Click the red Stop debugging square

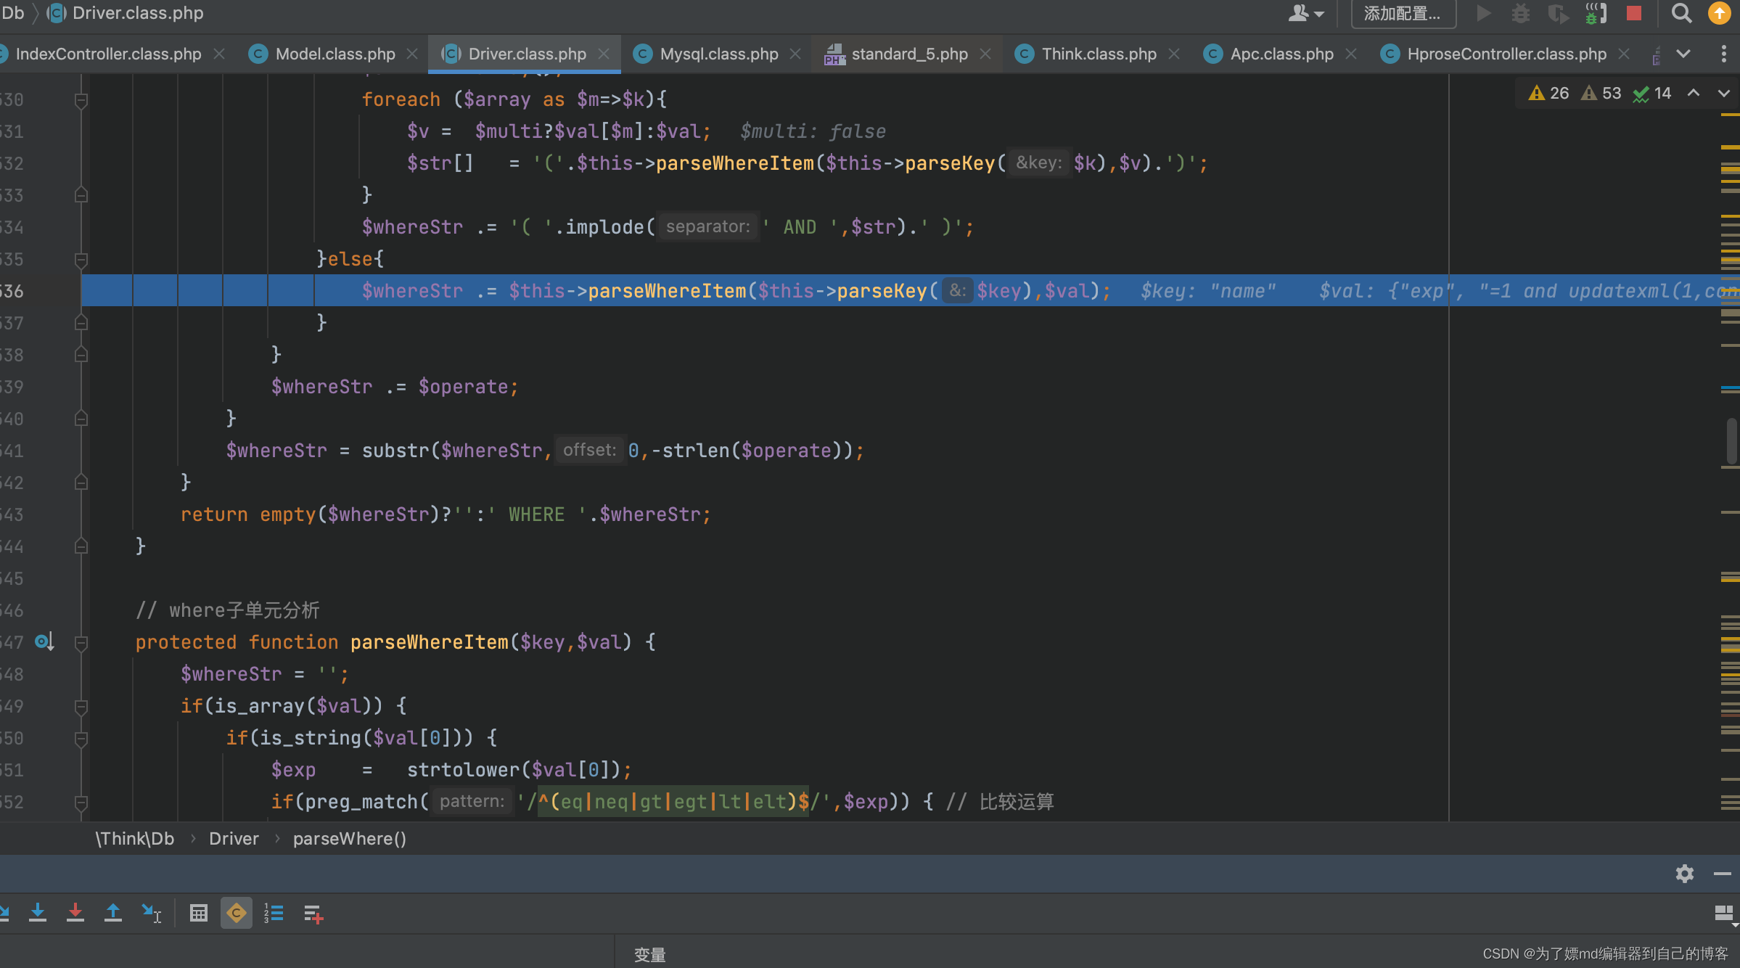(1633, 14)
